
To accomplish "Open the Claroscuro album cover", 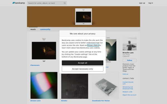I will pos(44,50).
